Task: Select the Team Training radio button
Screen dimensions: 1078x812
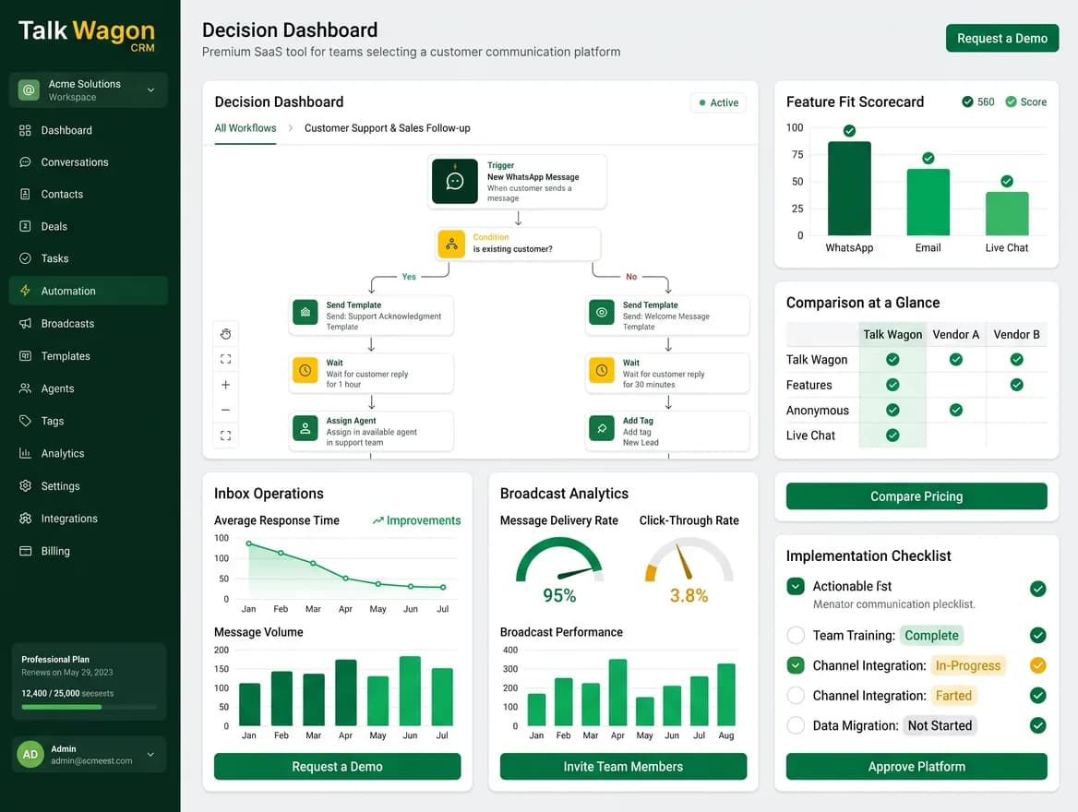Action: point(796,636)
